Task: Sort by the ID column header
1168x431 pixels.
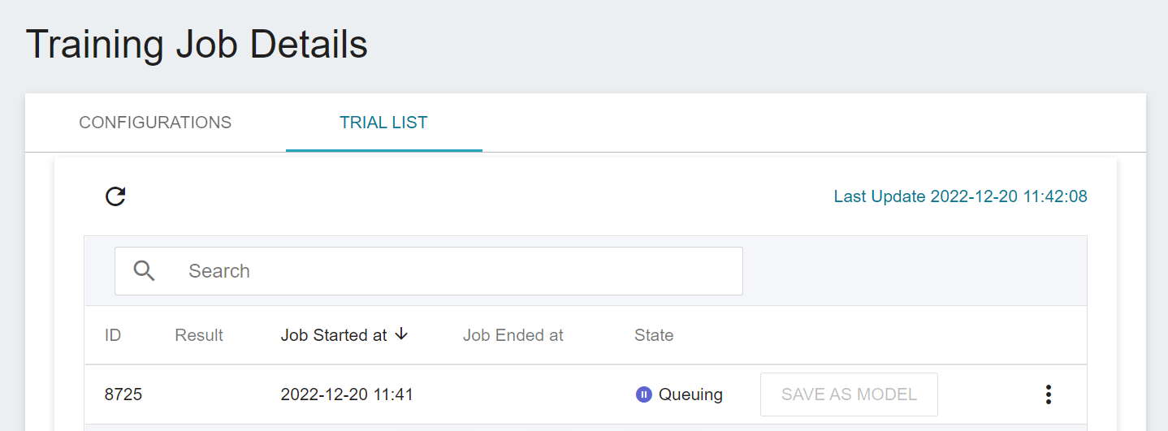Action: [x=113, y=335]
